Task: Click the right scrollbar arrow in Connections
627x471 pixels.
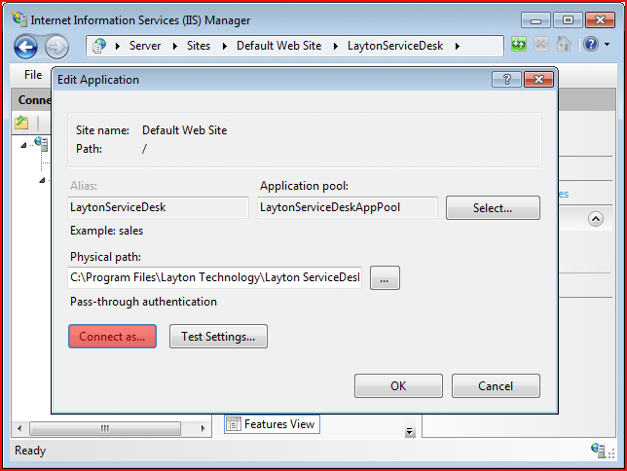Action: coord(203,428)
